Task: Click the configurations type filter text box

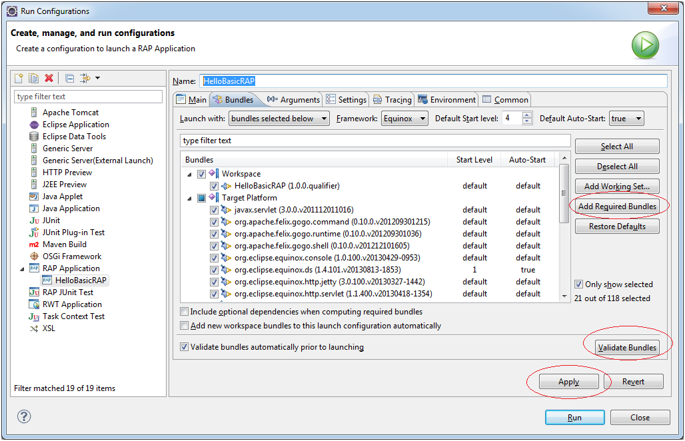Action: point(89,97)
